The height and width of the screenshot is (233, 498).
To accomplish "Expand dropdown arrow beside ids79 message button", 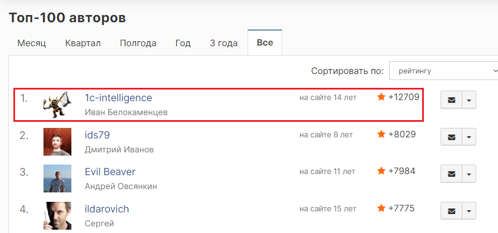I will pyautogui.click(x=469, y=137).
